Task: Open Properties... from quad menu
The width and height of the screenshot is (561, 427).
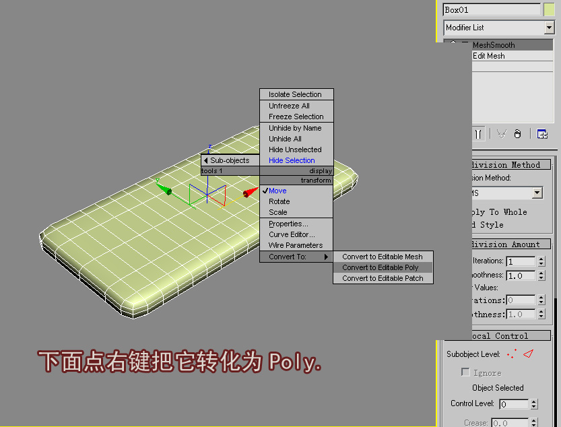Action: click(296, 224)
